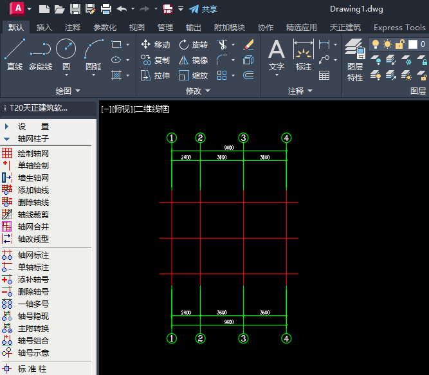Viewport: 429px width, 375px height.
Task: Open 图层特性 layer properties
Action: tap(354, 58)
